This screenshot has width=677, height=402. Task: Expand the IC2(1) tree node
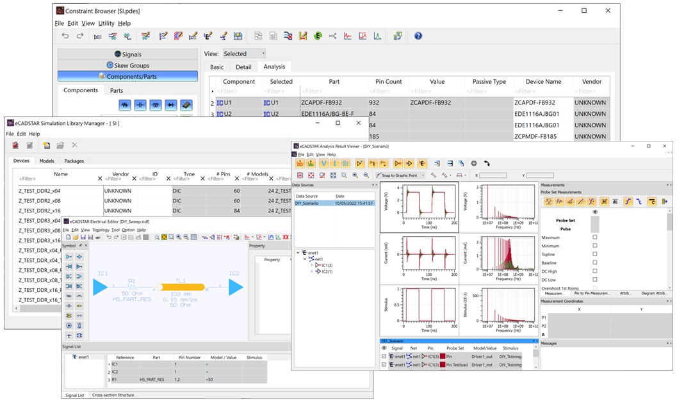[312, 272]
